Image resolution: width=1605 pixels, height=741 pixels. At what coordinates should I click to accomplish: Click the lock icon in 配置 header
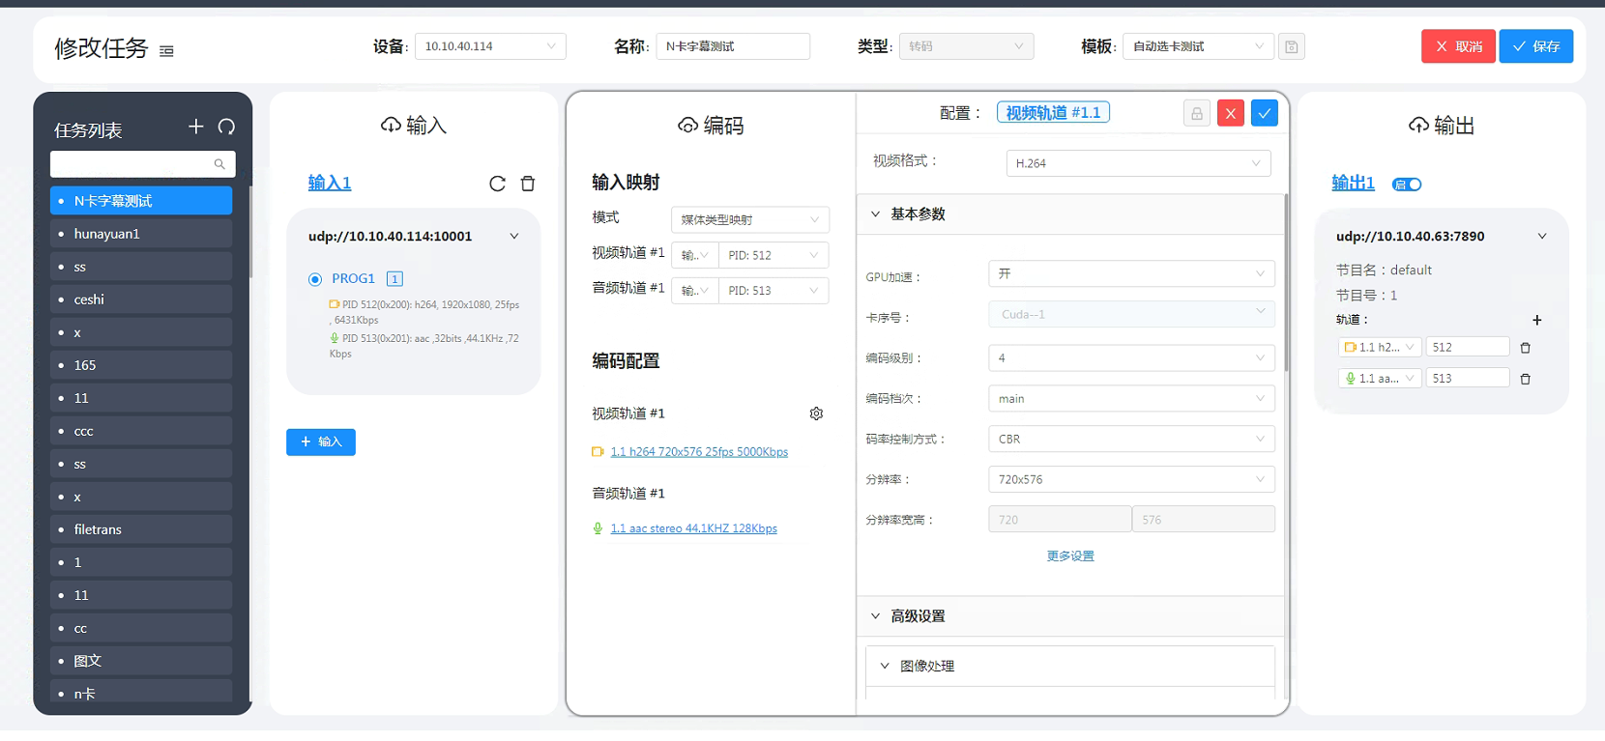[x=1197, y=114]
